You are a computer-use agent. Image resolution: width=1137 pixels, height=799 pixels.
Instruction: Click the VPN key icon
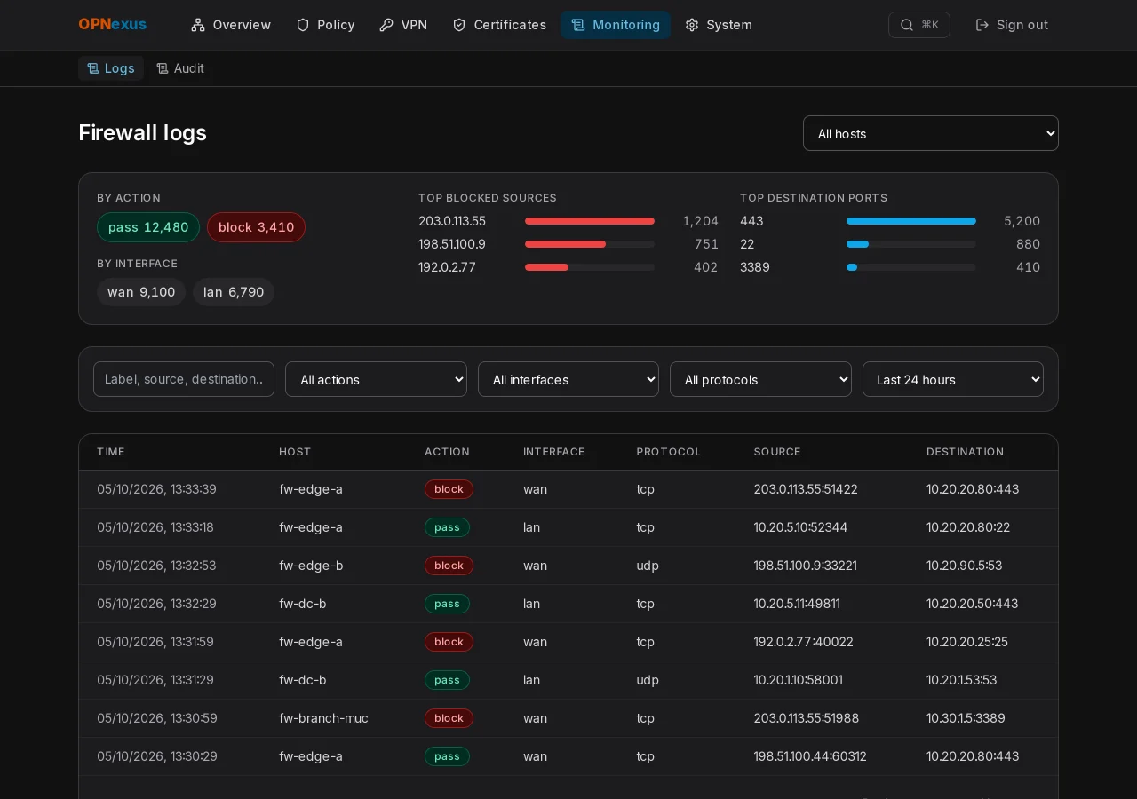(x=386, y=25)
